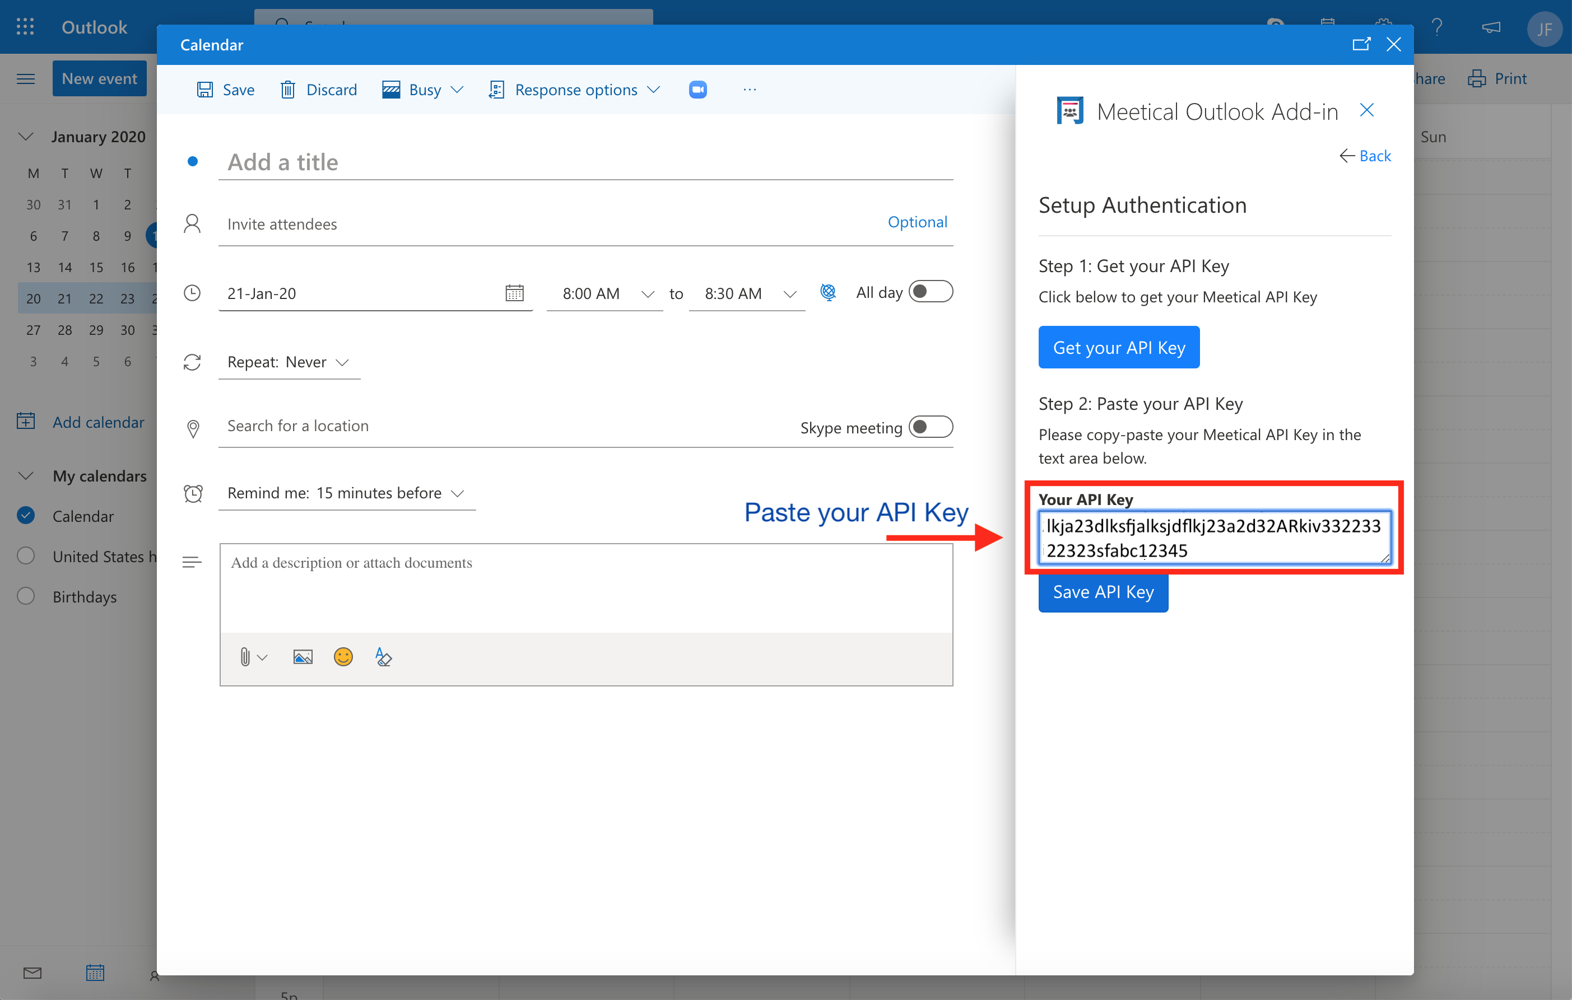
Task: Open the Remind me 15 minutes dropdown
Action: pyautogui.click(x=347, y=493)
